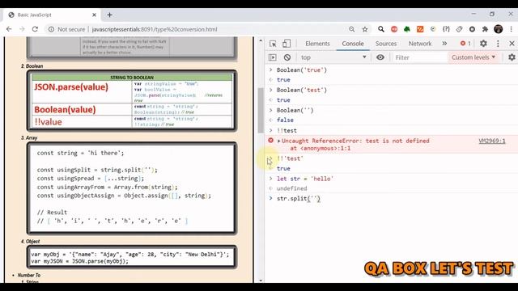Open Console settings gear beside Custom levels
Screen dimensions: 518x291
pos(512,57)
